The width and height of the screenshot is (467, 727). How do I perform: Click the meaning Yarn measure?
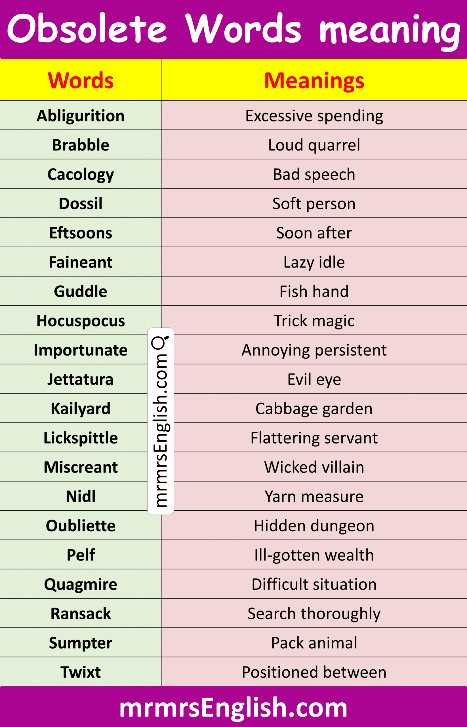pos(314,496)
